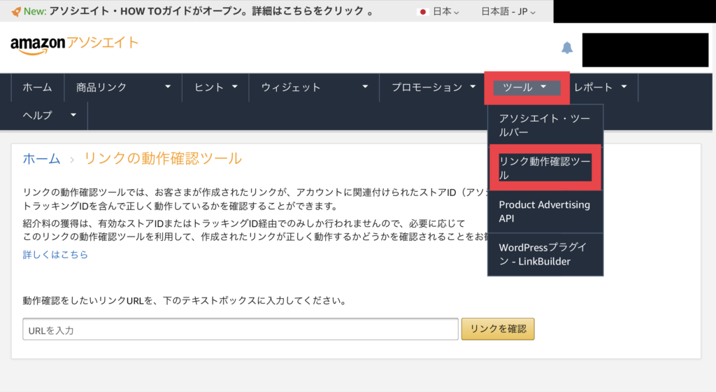716x392 pixels.
Task: Expand the プロモーション dropdown arrow
Action: [x=473, y=87]
